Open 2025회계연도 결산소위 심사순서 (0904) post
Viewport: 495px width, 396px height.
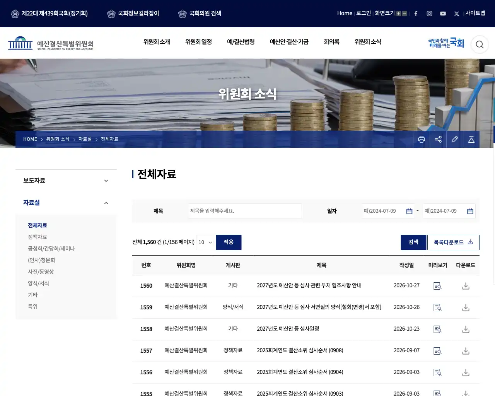coord(300,372)
